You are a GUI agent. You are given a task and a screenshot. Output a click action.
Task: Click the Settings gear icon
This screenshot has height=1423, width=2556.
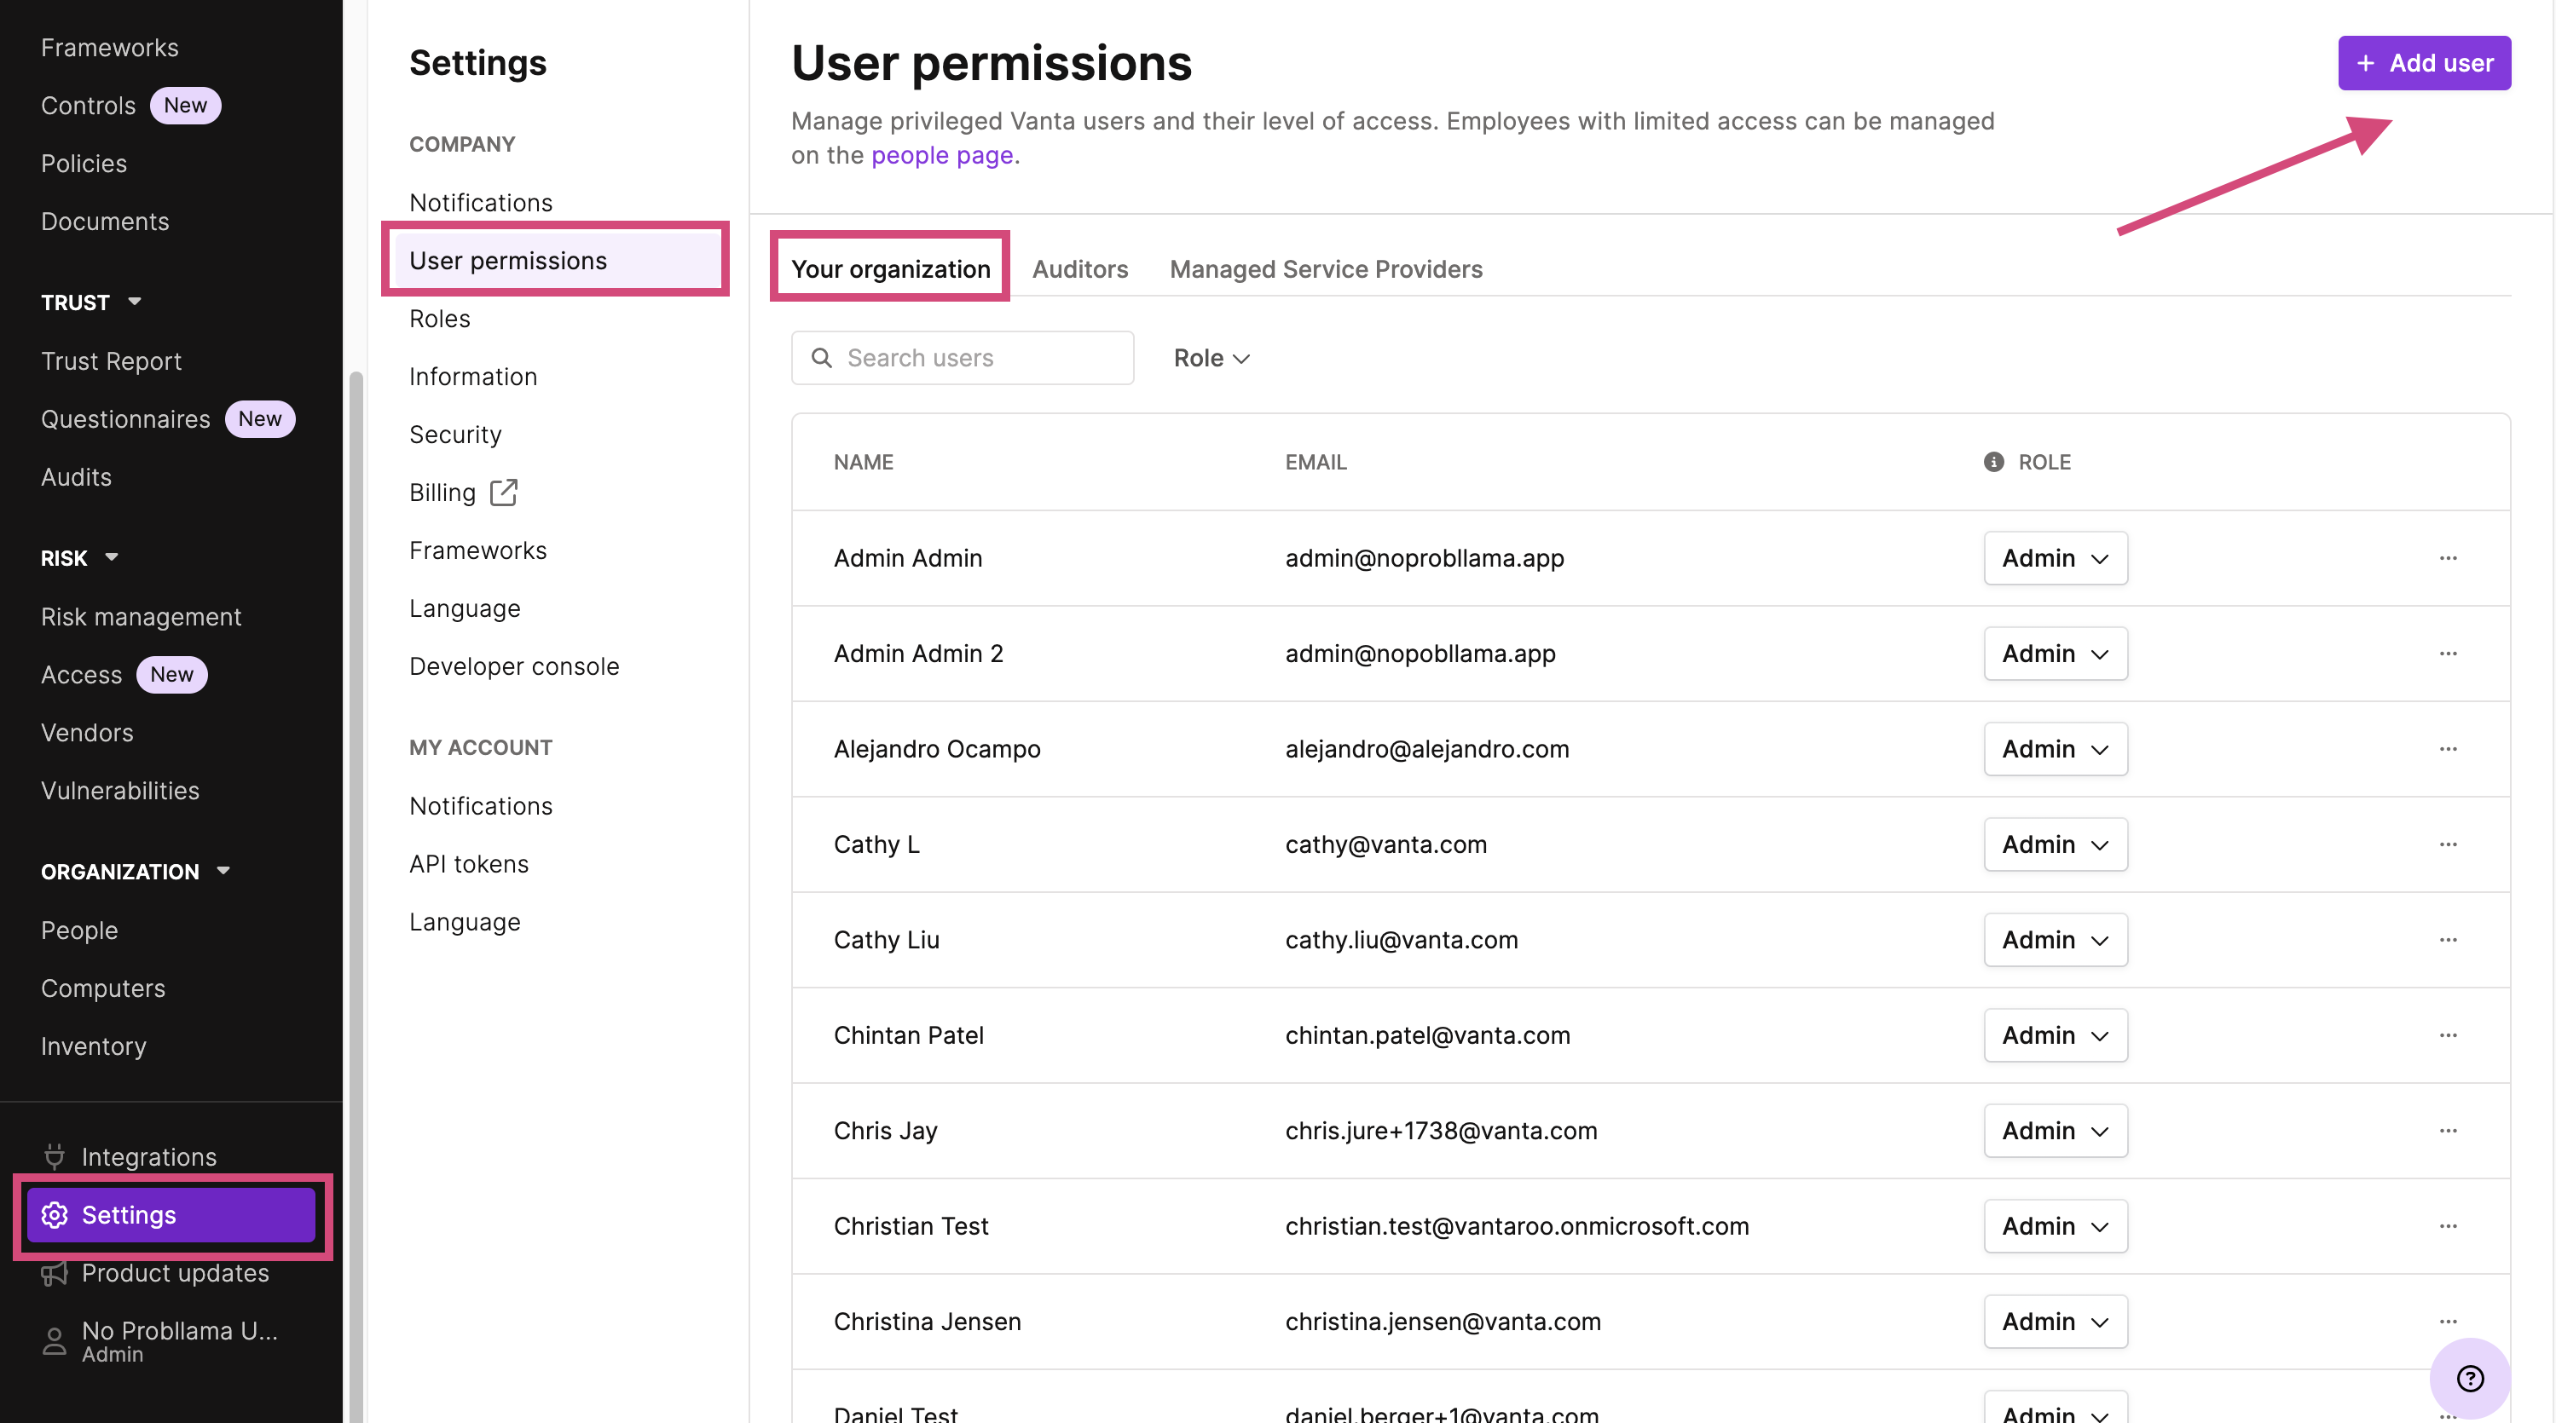click(55, 1215)
